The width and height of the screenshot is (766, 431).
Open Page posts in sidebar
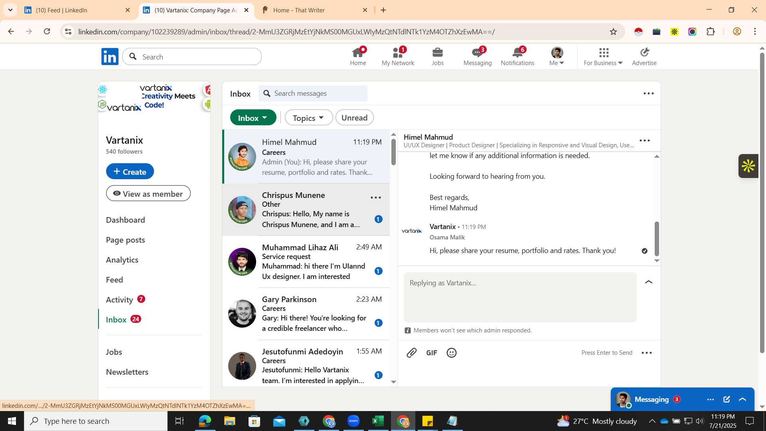125,240
